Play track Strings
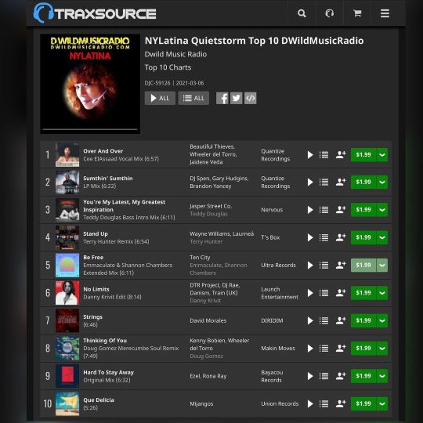The height and width of the screenshot is (423, 423). pyautogui.click(x=310, y=320)
